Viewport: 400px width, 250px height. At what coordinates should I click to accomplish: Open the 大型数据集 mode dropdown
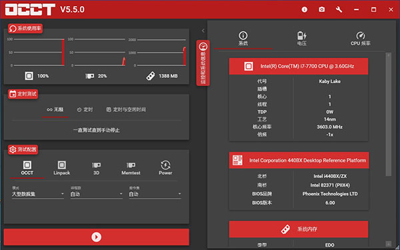38,194
